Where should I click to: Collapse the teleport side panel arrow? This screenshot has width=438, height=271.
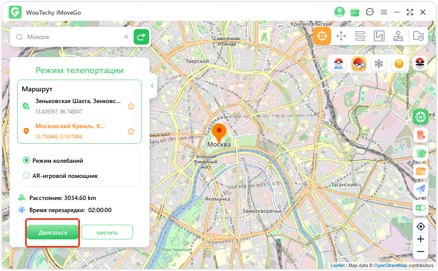point(152,86)
